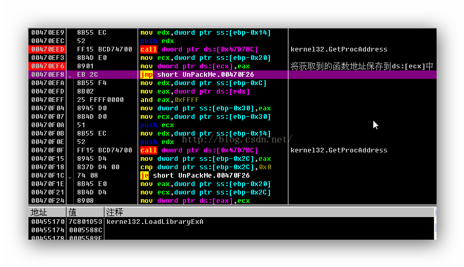Select mov ecx,dword ptr ss:[ebp-0x20] instruction
This screenshot has width=464, height=267.
coord(205,58)
